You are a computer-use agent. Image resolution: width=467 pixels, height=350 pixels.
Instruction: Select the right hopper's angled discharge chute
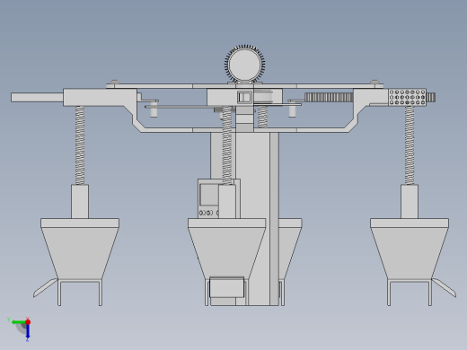pos(445,287)
